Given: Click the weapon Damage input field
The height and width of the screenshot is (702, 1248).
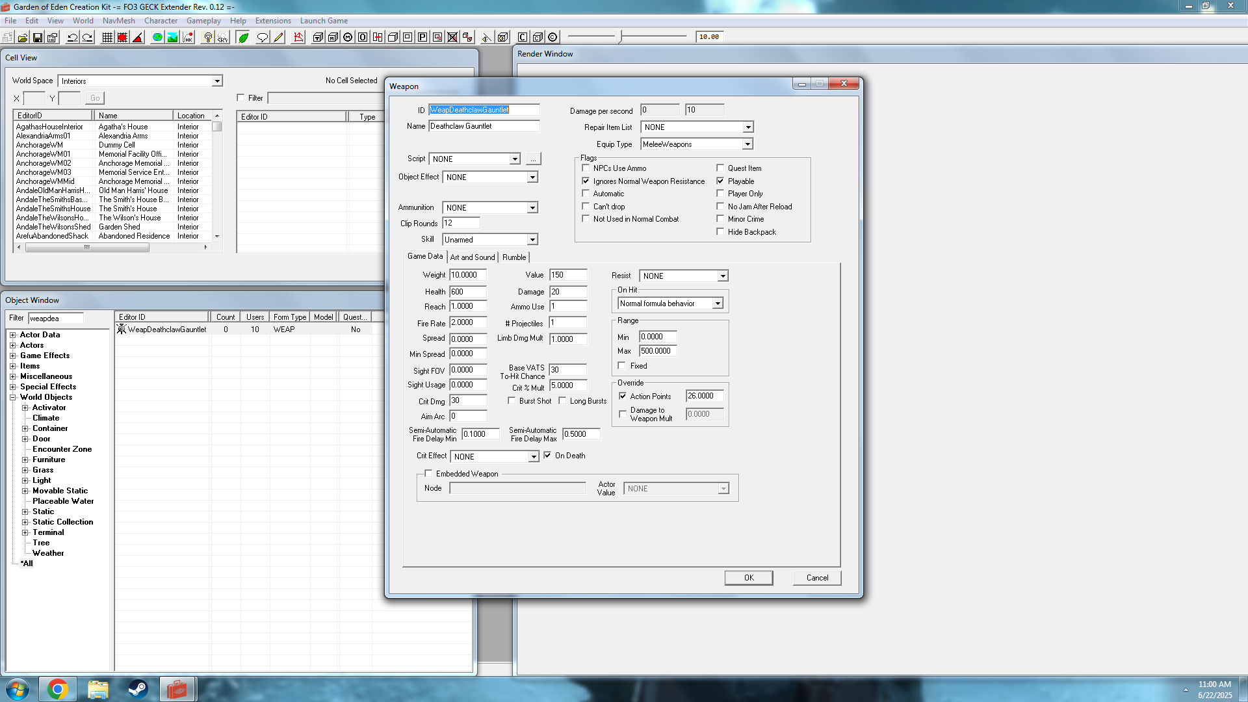Looking at the screenshot, I should point(568,292).
